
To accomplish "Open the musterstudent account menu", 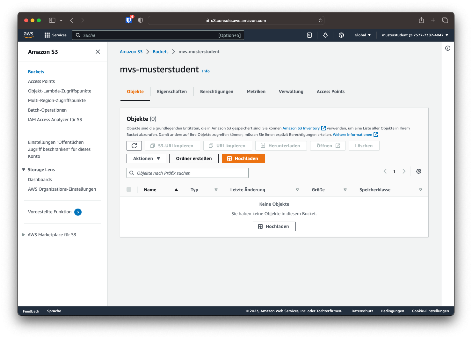I will tap(415, 35).
